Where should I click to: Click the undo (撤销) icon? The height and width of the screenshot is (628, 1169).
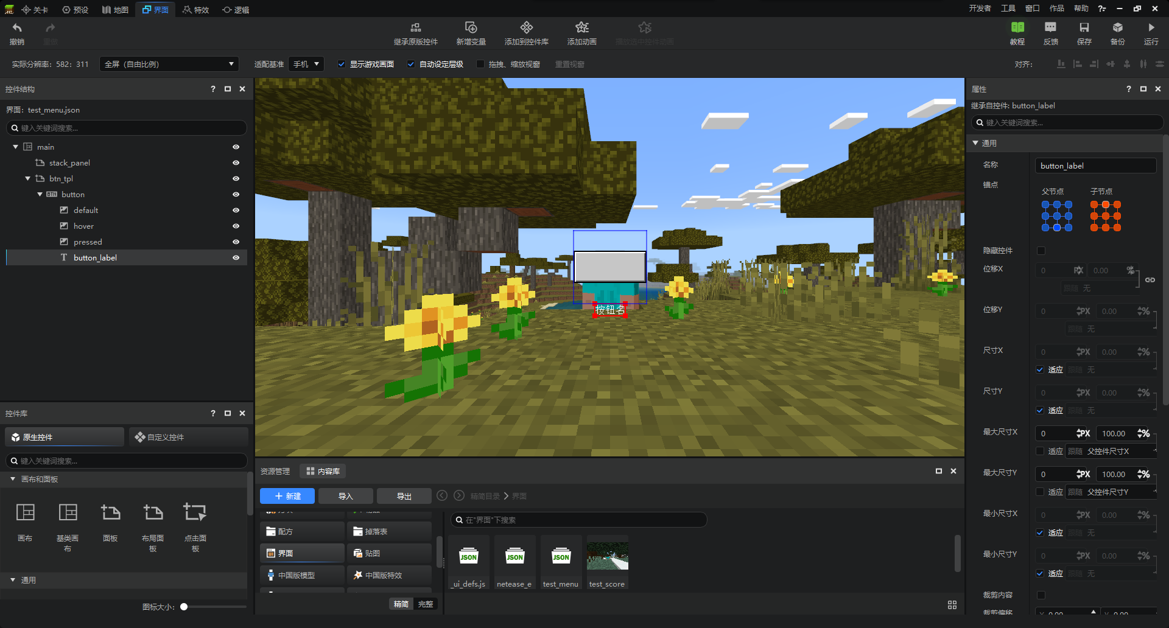(x=17, y=28)
